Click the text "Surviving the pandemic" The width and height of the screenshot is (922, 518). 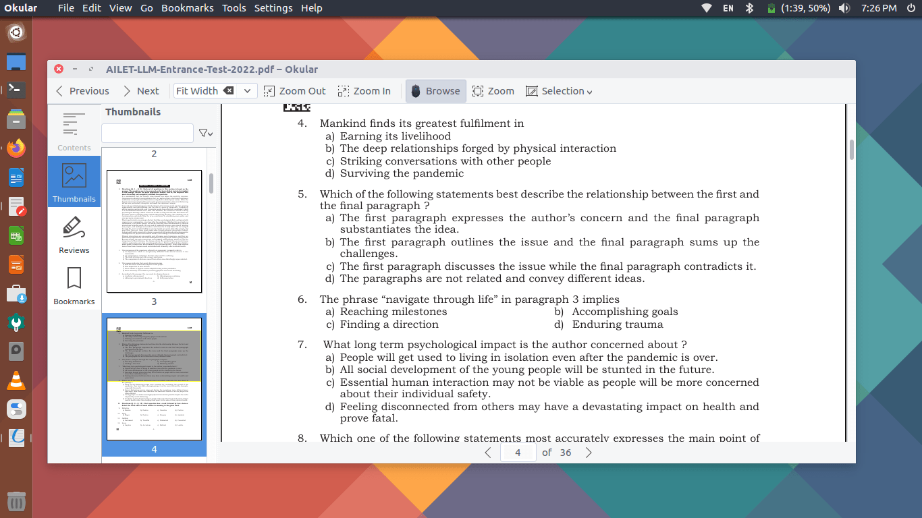(402, 173)
